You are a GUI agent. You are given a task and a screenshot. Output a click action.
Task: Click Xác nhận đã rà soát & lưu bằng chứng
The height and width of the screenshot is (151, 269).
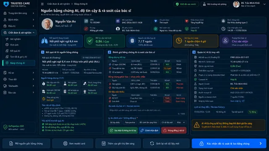click(x=229, y=143)
